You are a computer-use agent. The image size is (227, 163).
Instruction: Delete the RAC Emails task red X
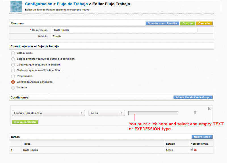pyautogui.click(x=196, y=150)
